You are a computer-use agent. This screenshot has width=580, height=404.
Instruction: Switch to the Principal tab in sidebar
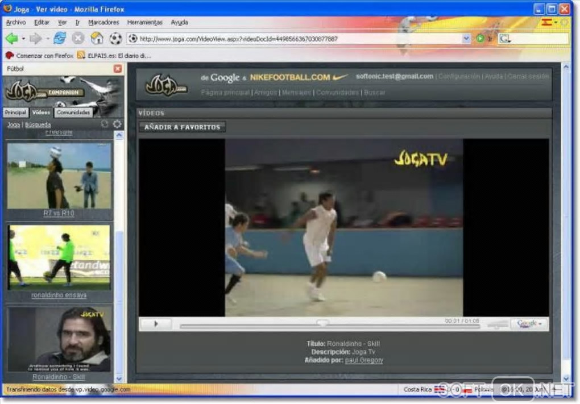tap(15, 113)
